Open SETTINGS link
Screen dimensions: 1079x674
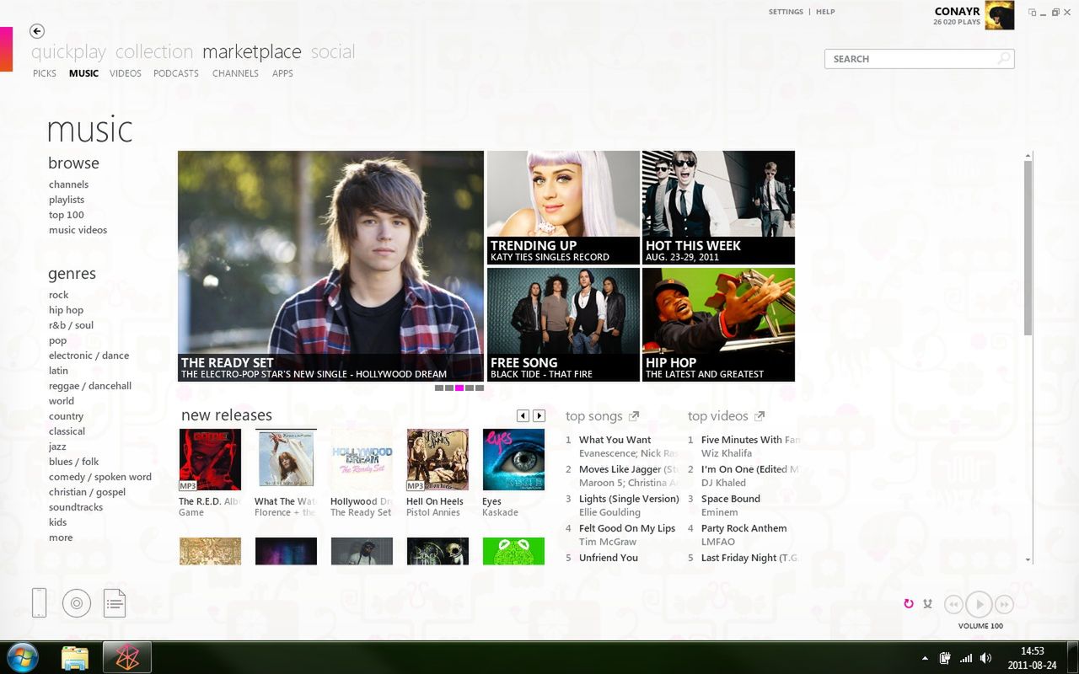click(786, 12)
